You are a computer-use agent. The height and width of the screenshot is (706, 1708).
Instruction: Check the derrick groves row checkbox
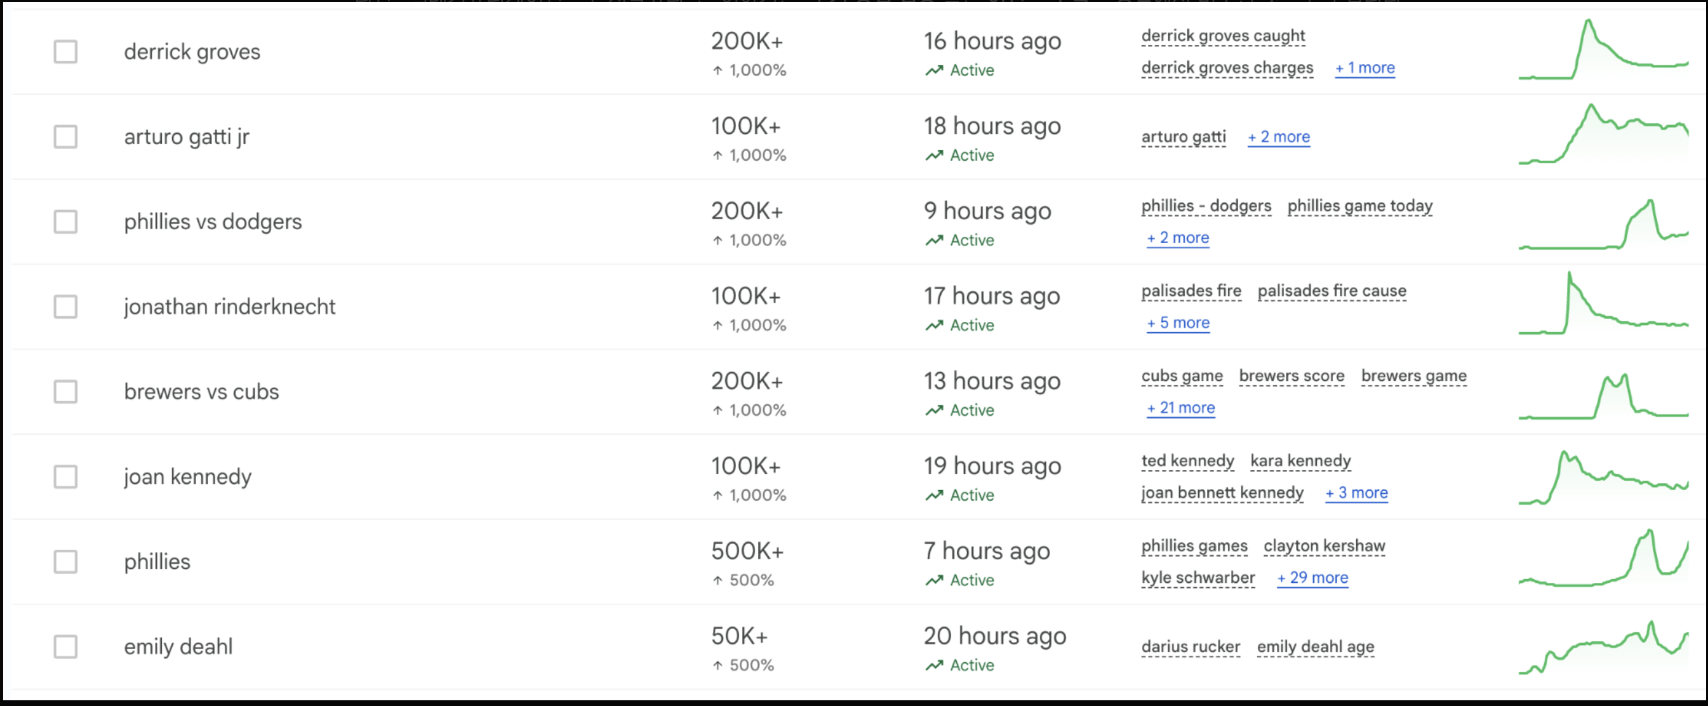point(65,51)
